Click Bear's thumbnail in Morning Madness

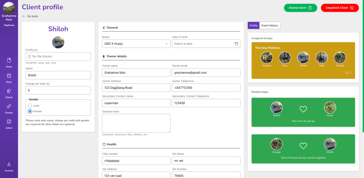285,57
